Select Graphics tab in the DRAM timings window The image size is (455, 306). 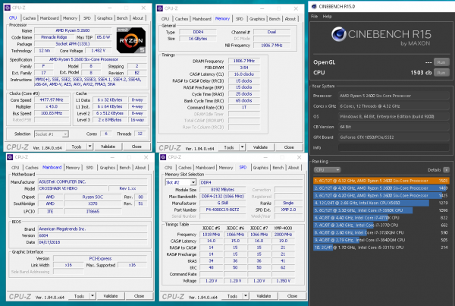[257, 17]
